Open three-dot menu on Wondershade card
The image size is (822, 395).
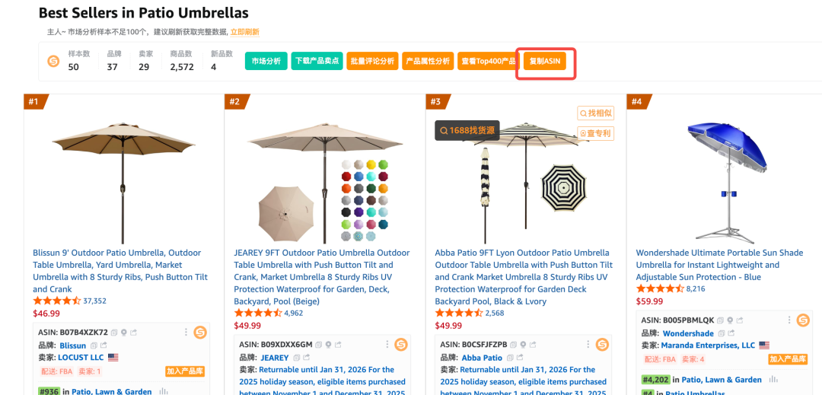[x=789, y=320]
